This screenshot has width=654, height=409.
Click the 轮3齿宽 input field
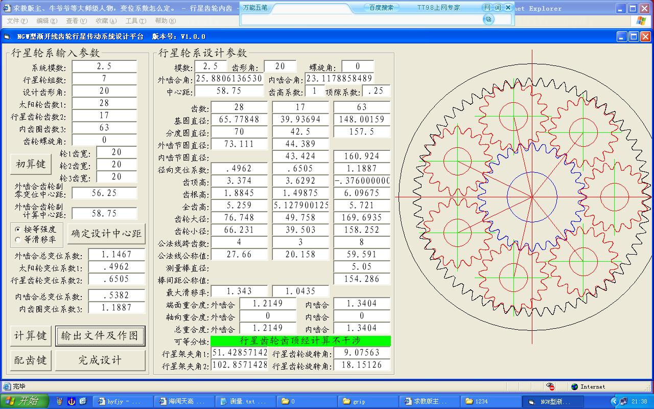pos(116,177)
